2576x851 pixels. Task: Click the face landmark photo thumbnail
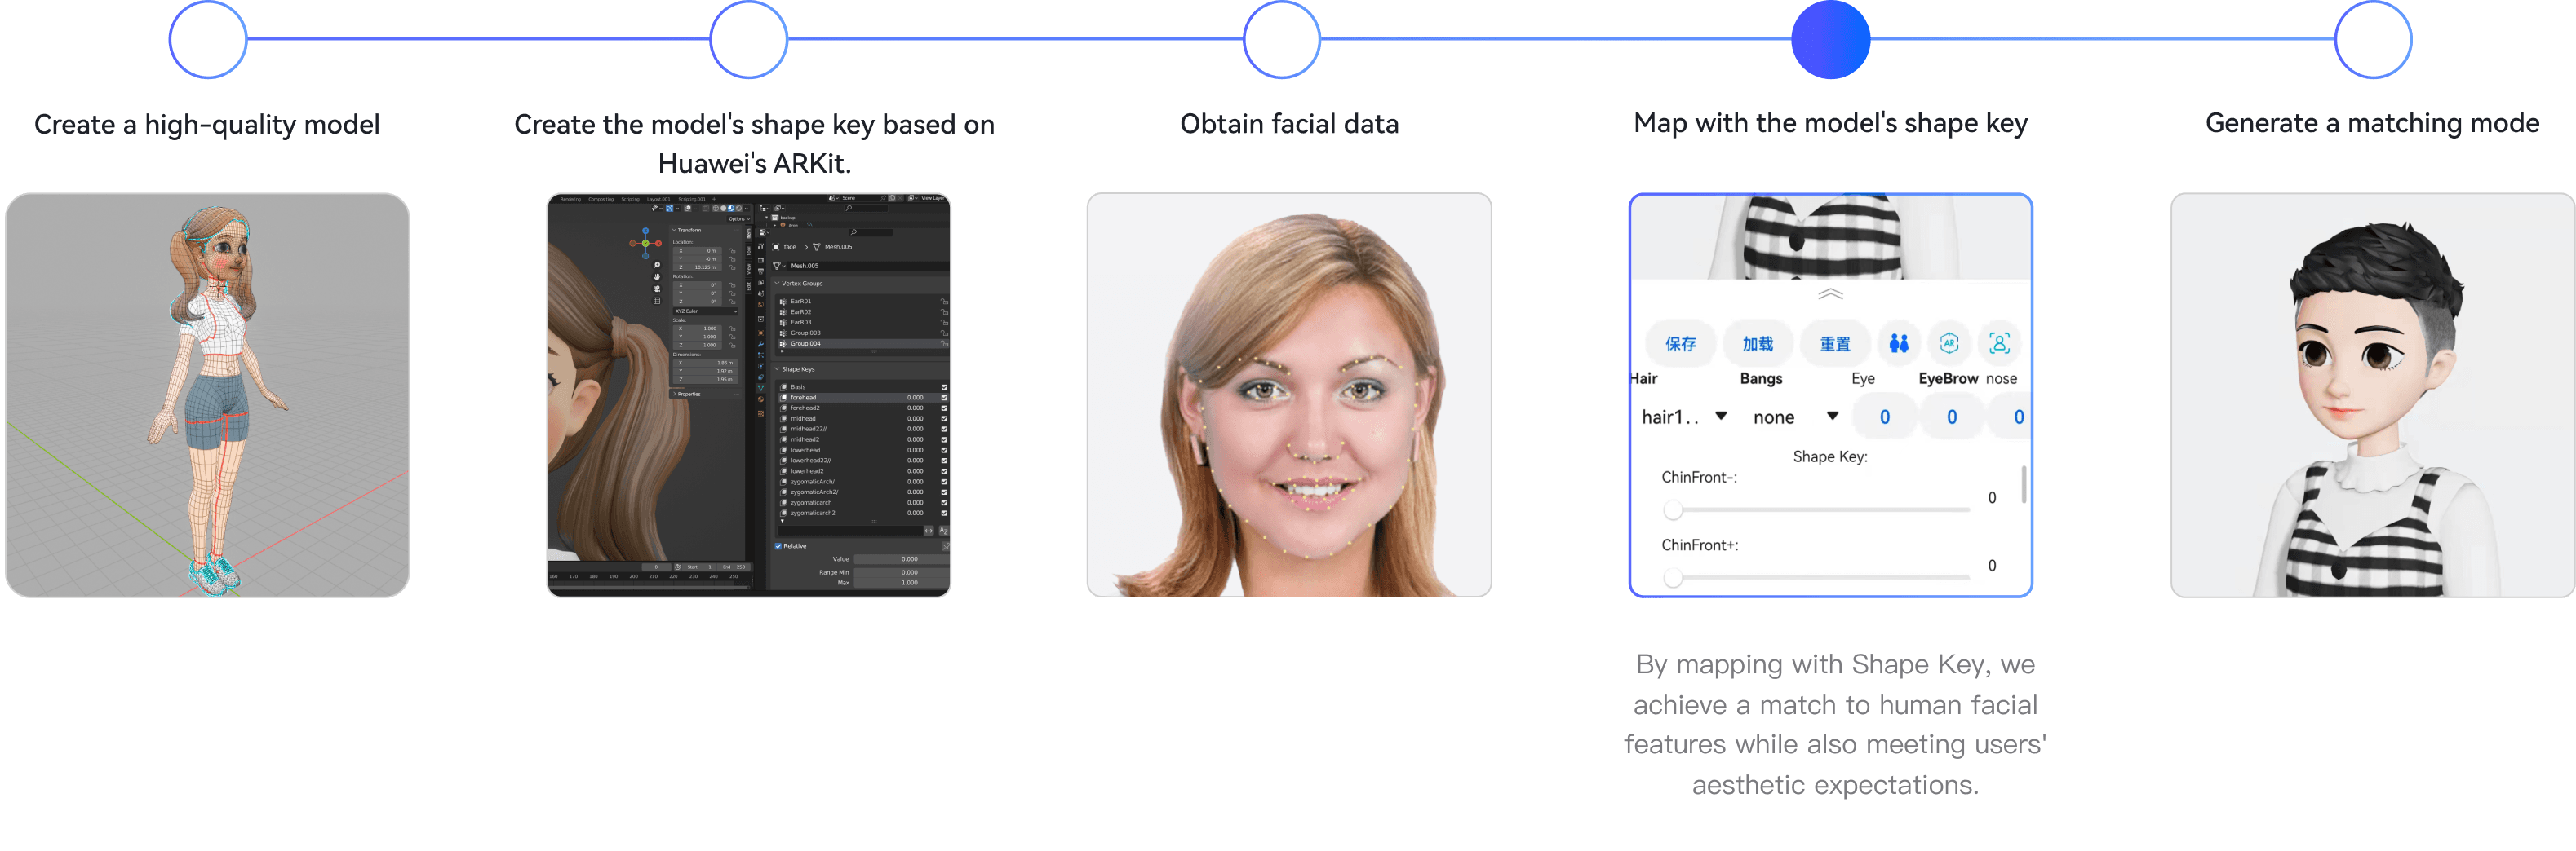click(x=1289, y=395)
